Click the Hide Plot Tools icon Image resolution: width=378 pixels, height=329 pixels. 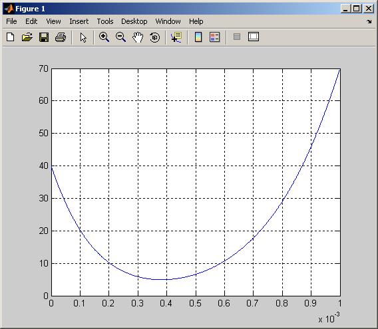(x=237, y=37)
